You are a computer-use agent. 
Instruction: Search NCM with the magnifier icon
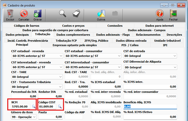34,107
